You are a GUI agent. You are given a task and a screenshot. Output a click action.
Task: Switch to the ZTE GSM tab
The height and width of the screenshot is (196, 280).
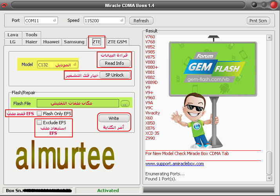click(117, 42)
